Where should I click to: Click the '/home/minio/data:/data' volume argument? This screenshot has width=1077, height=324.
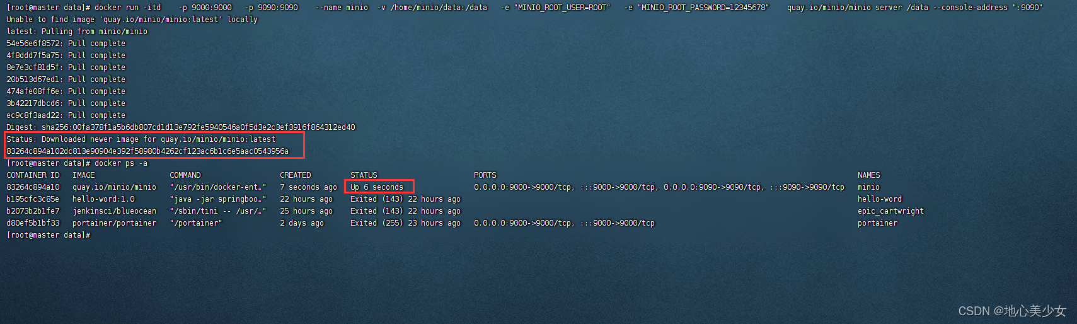439,8
